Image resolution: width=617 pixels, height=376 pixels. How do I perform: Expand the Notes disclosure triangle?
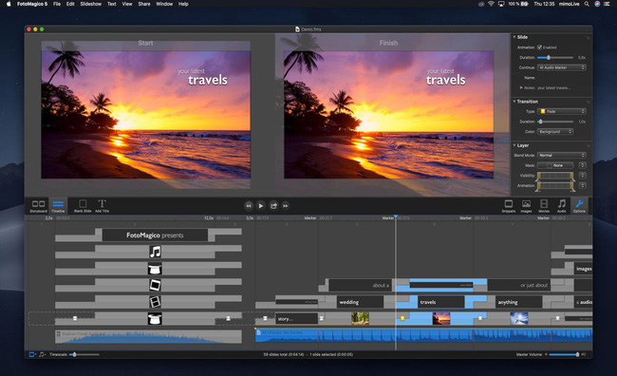(521, 87)
